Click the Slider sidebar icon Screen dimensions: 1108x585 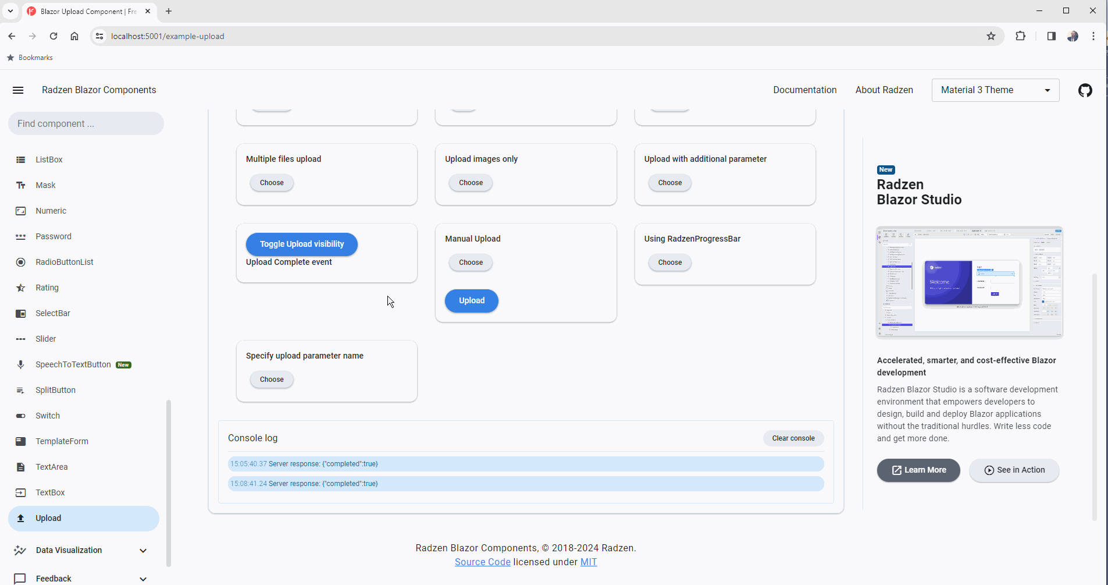pos(21,339)
